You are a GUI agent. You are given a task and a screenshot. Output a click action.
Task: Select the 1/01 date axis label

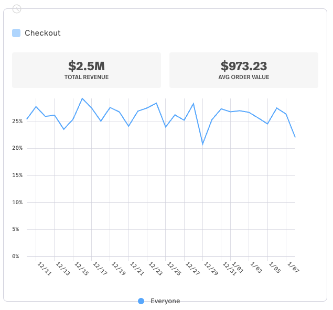pos(238,268)
